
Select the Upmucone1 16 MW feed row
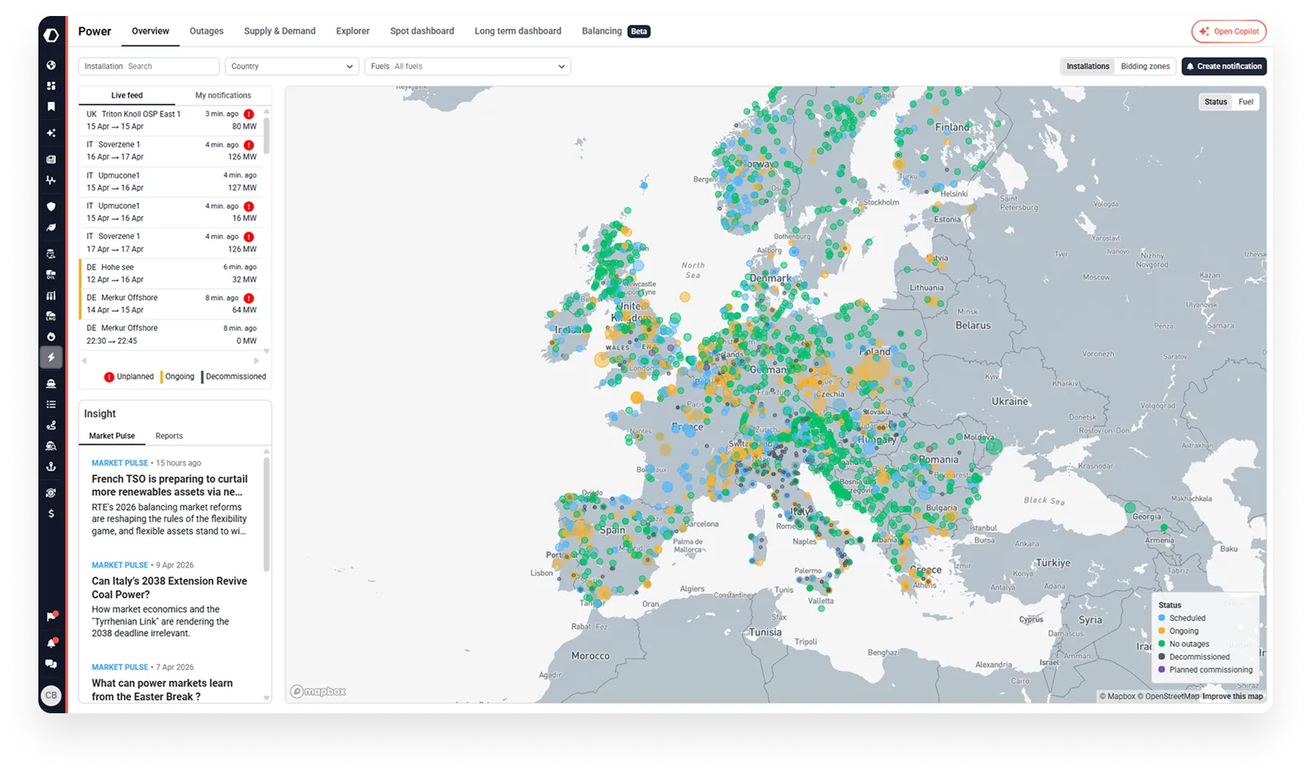171,212
